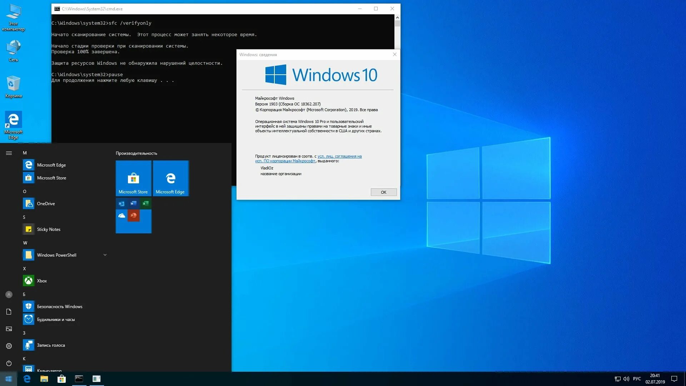The image size is (686, 386).
Task: Click the power icon in Start sidebar
Action: pos(9,363)
